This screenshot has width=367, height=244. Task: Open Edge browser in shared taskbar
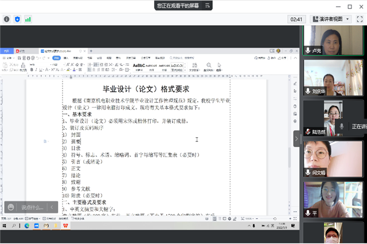coord(27,226)
